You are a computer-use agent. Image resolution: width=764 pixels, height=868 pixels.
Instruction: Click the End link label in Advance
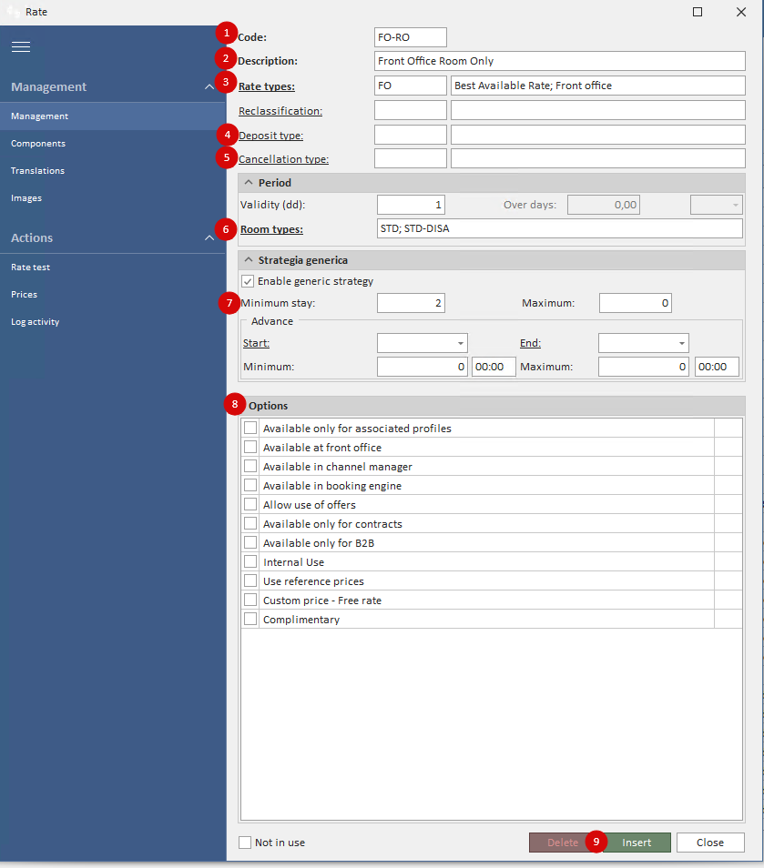(x=530, y=343)
